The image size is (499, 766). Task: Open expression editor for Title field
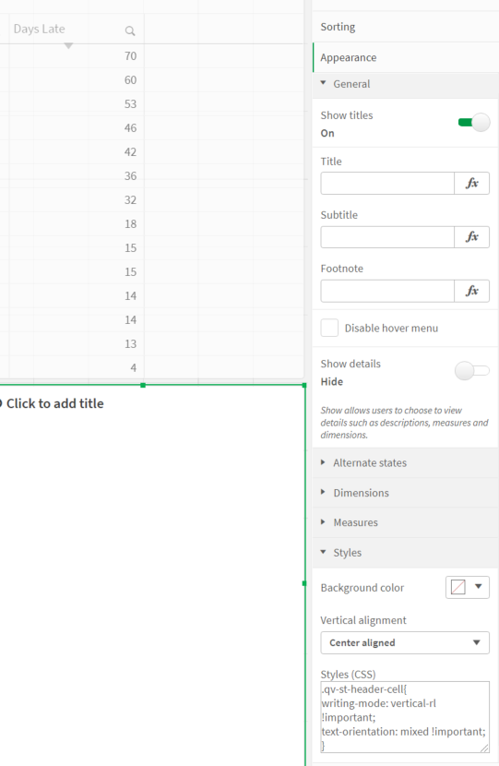[471, 184]
